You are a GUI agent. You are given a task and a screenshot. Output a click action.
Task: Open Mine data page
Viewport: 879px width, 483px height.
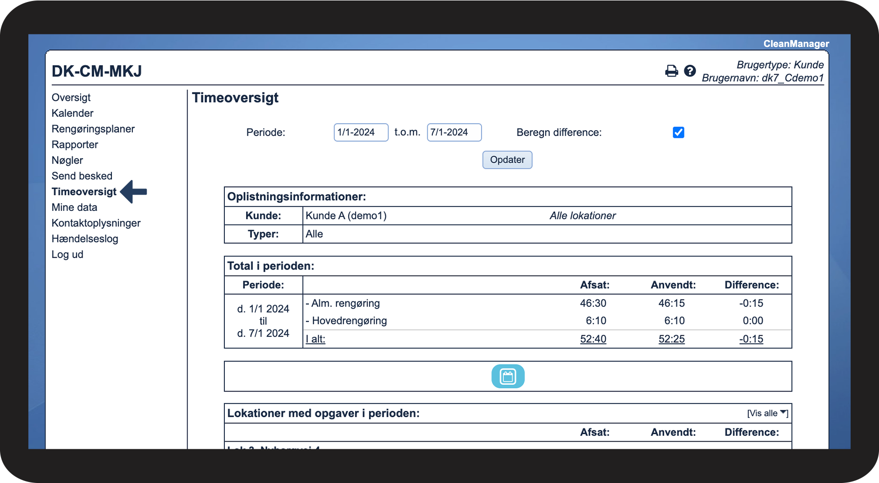[75, 207]
